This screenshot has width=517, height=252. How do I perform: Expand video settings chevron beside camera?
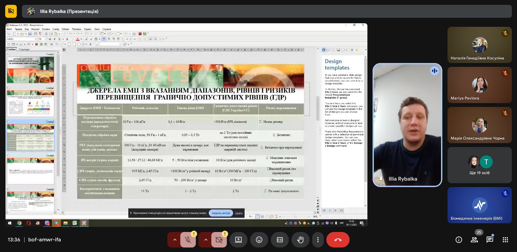[206, 240]
